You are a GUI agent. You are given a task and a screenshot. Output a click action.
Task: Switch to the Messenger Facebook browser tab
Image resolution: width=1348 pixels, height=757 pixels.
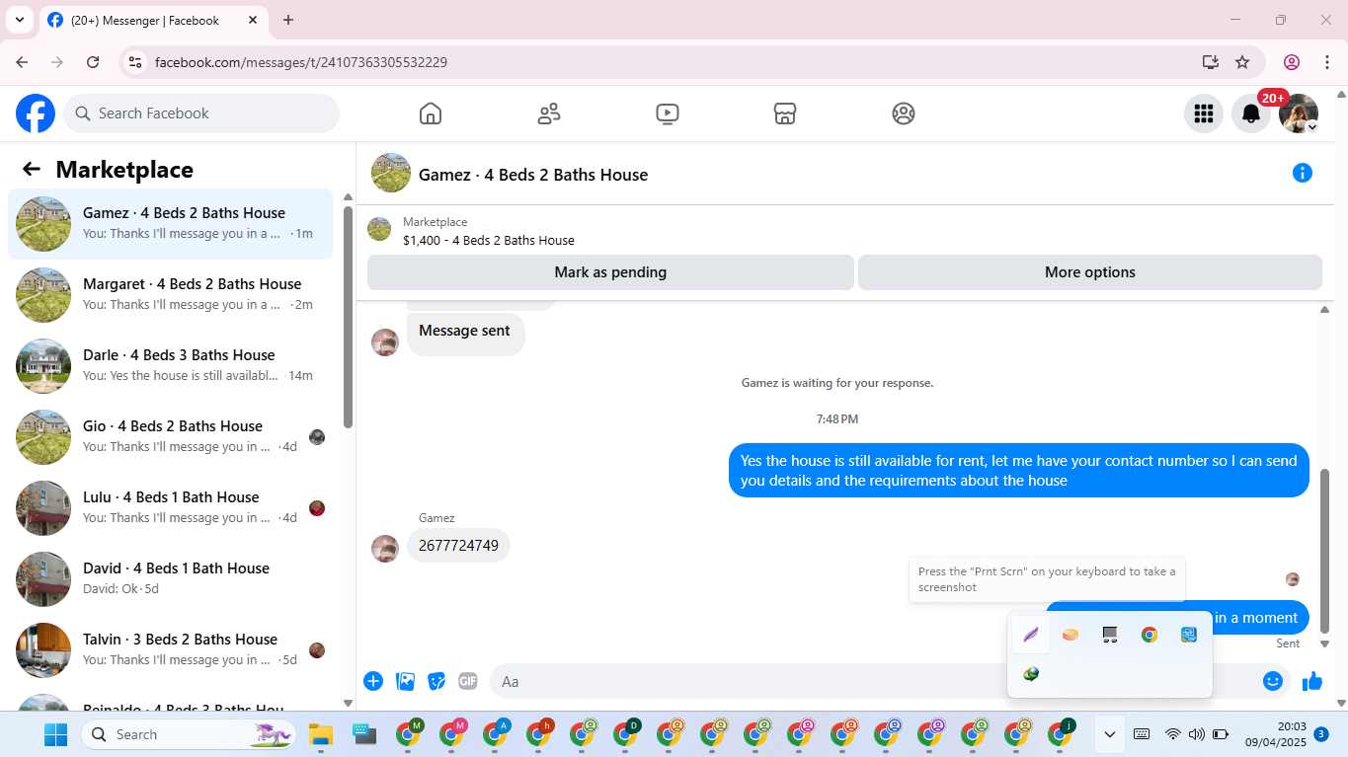click(x=153, y=20)
